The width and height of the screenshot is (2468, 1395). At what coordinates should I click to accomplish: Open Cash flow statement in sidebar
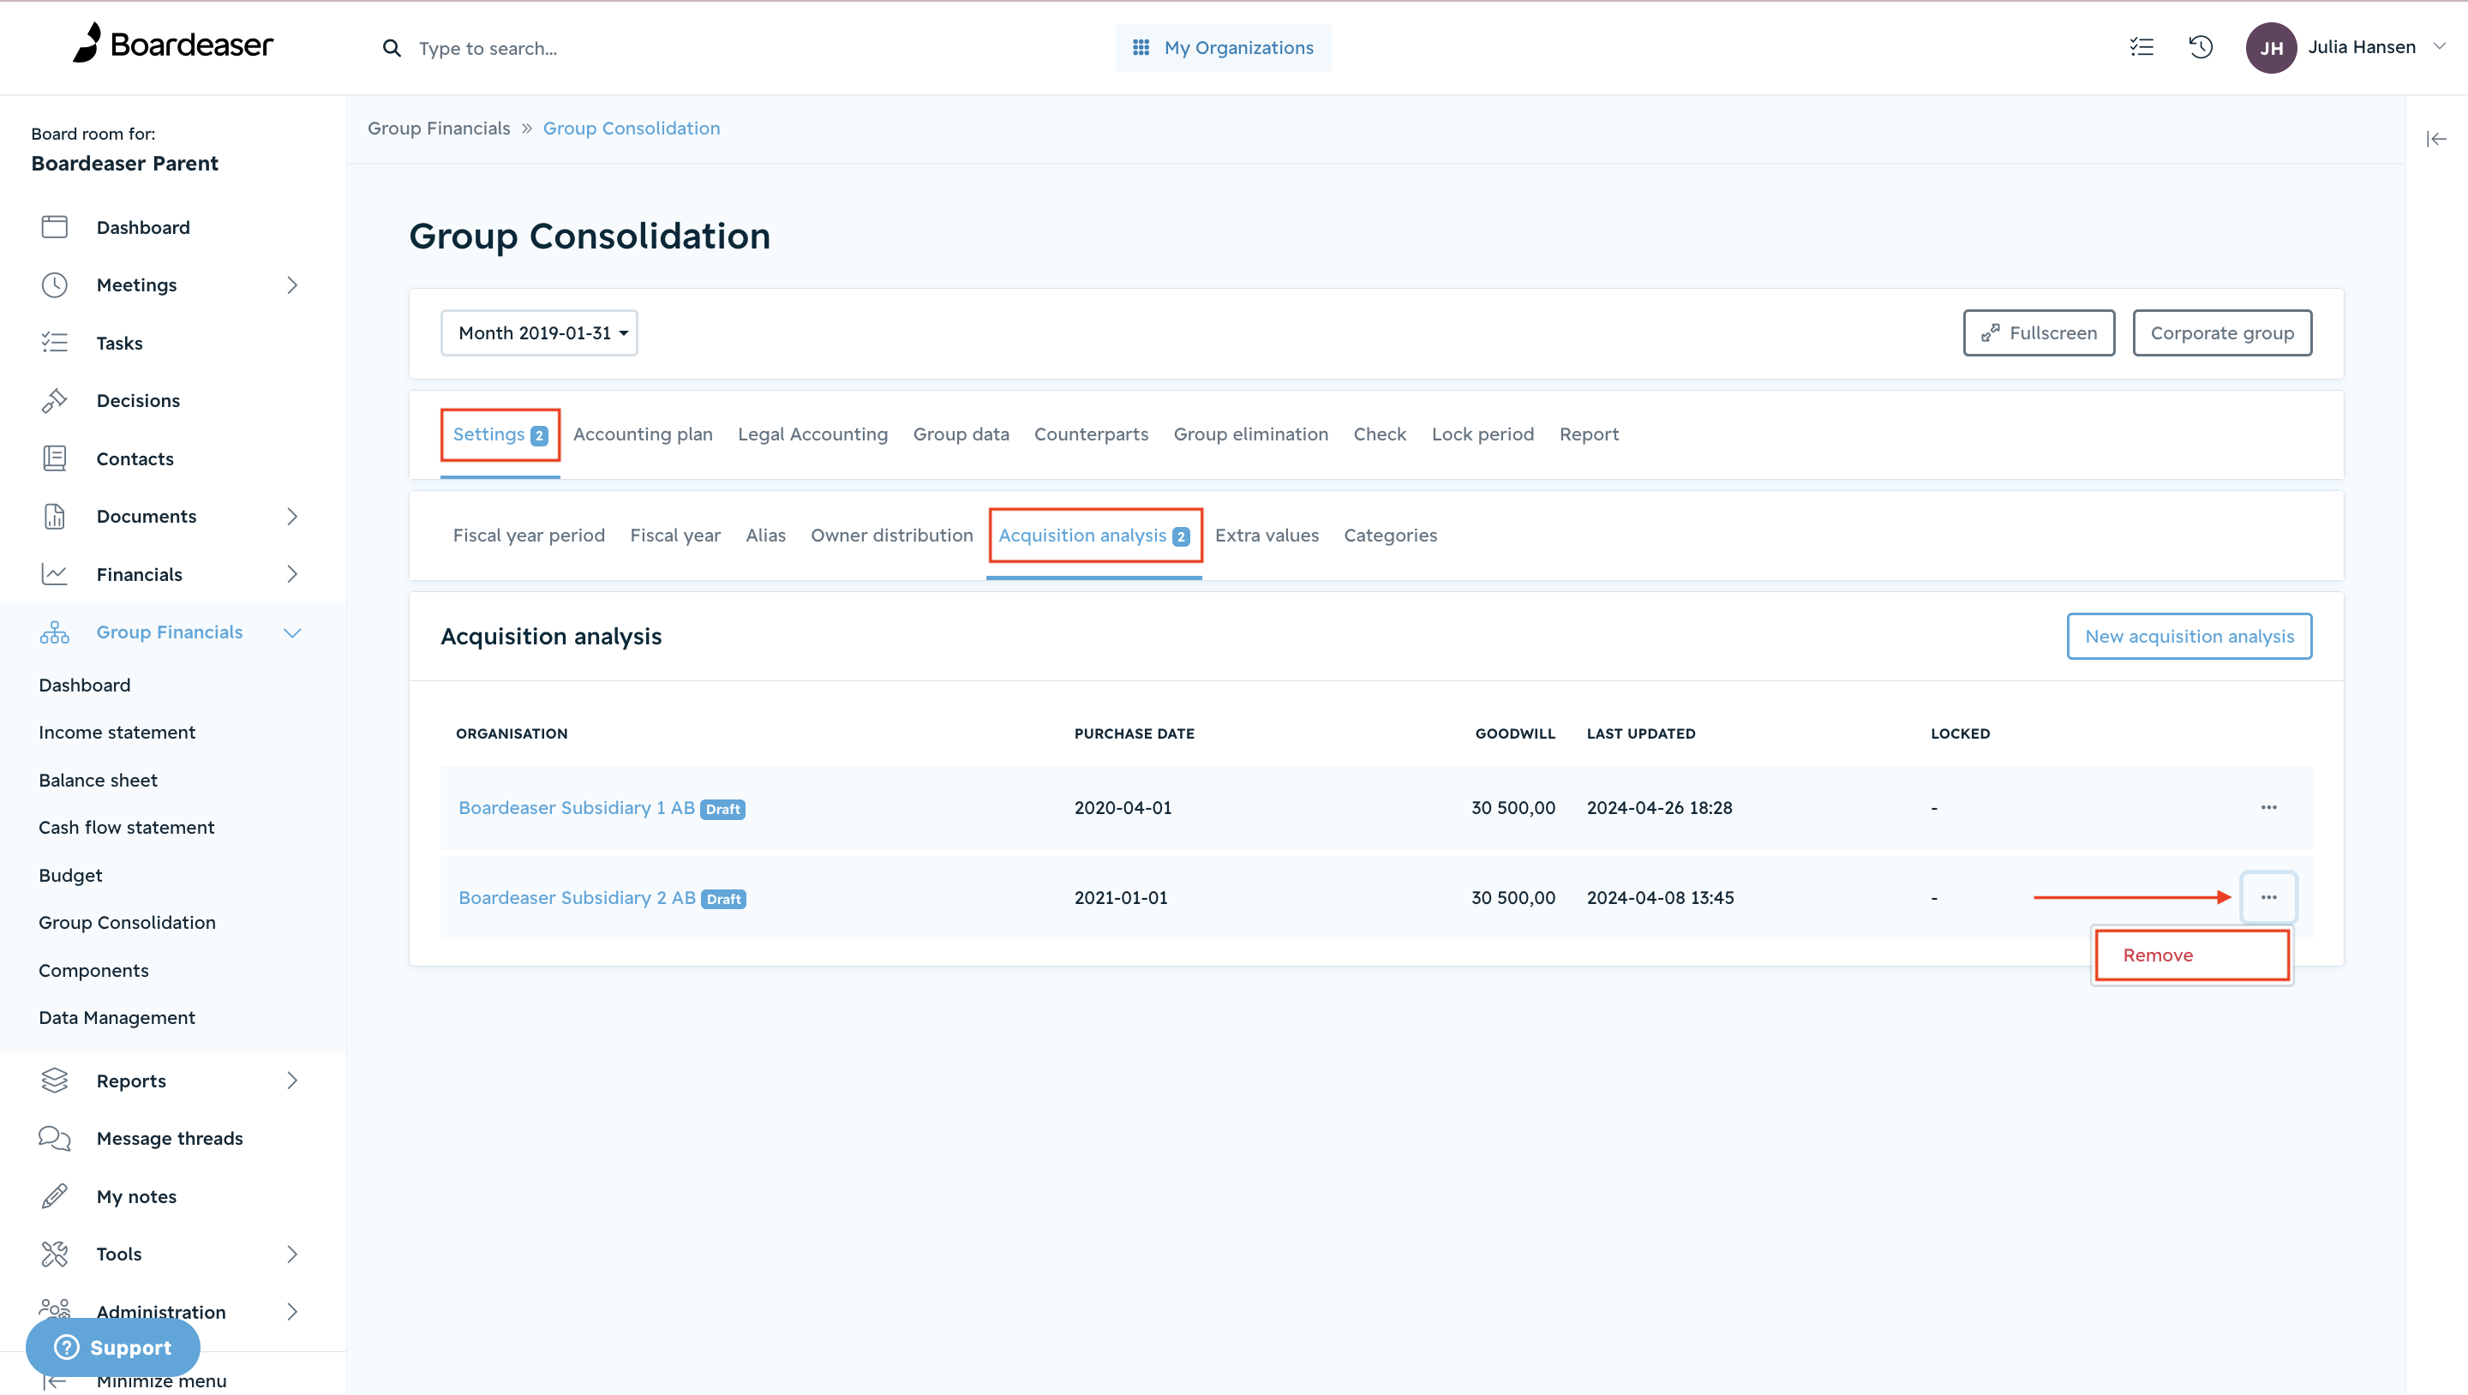127,827
